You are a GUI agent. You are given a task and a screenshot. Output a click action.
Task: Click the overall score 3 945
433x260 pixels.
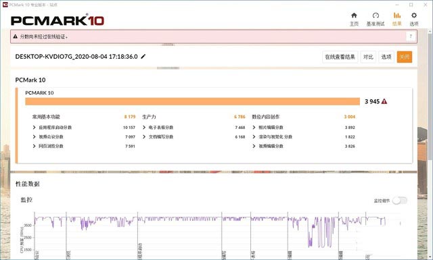pyautogui.click(x=372, y=101)
